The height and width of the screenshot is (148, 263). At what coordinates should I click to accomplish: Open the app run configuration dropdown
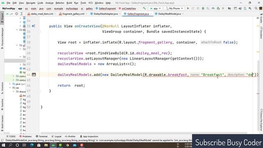[x=155, y=8]
